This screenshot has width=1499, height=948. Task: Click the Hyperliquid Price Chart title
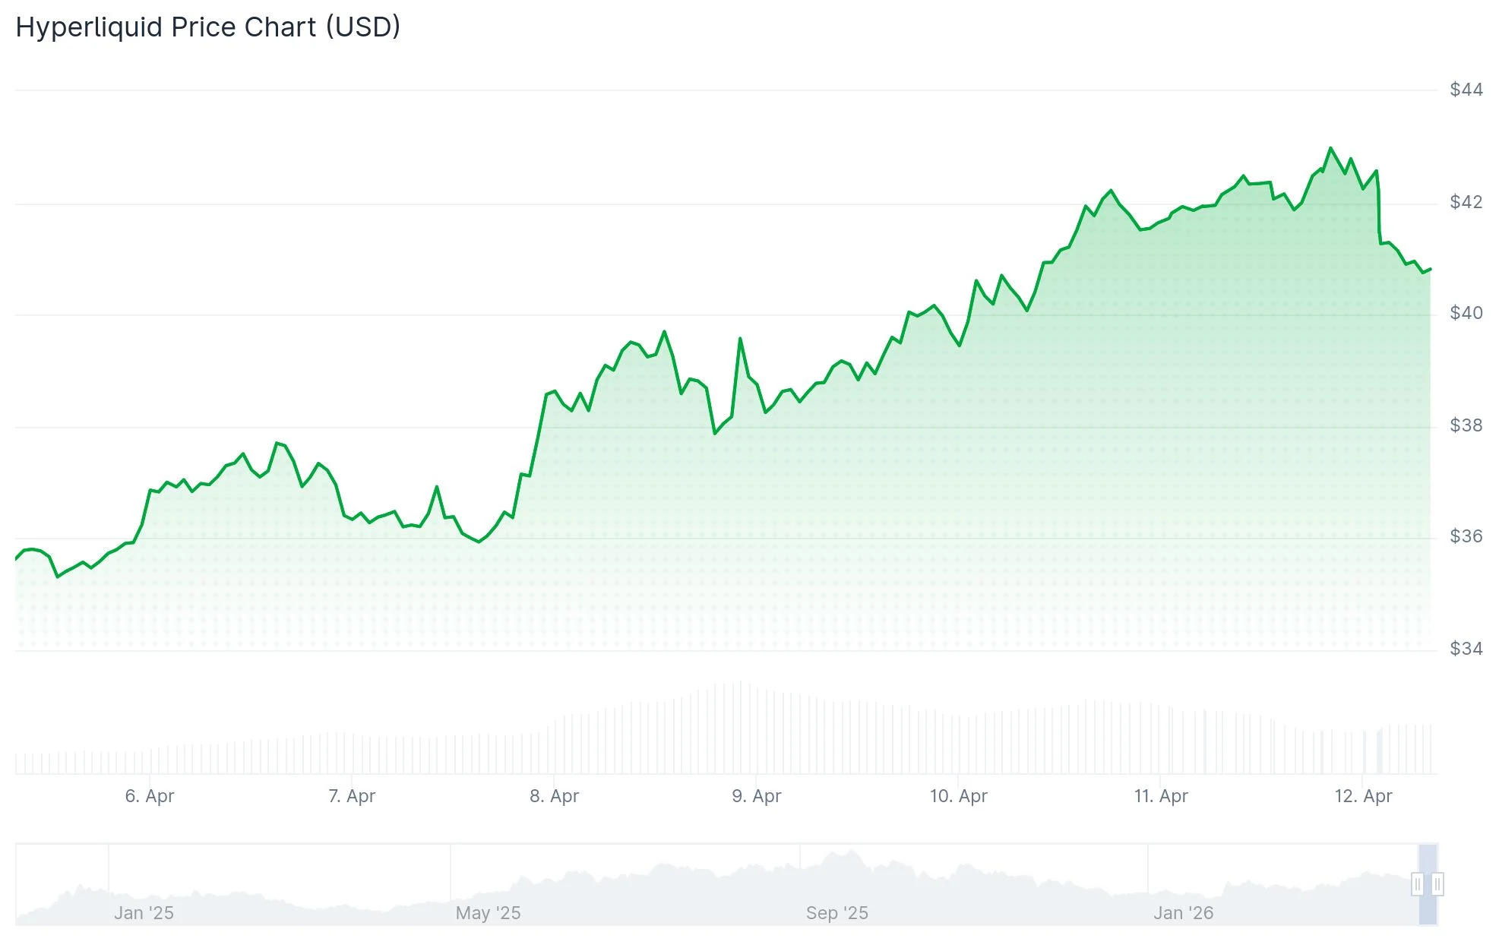tap(207, 27)
